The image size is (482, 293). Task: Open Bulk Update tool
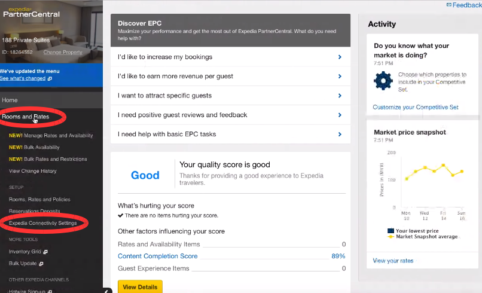pyautogui.click(x=23, y=264)
